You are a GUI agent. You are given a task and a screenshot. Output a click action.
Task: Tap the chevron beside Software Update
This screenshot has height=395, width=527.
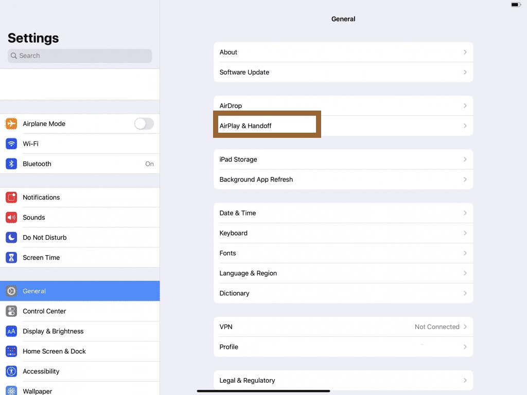pos(465,73)
